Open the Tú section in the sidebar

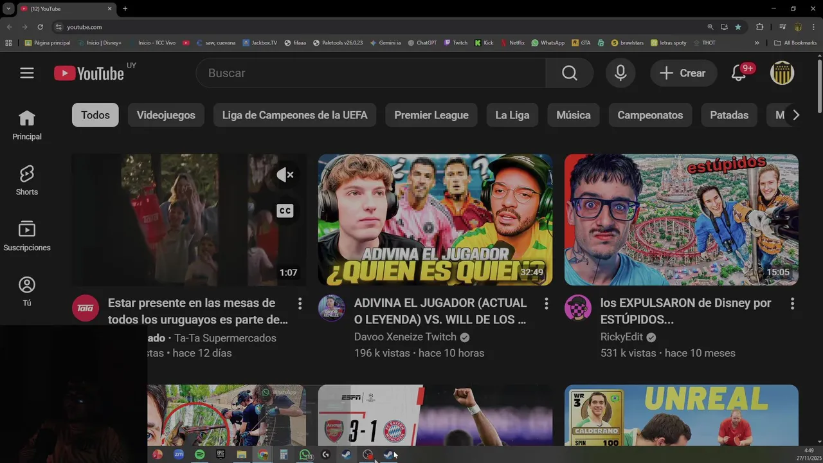click(x=27, y=291)
